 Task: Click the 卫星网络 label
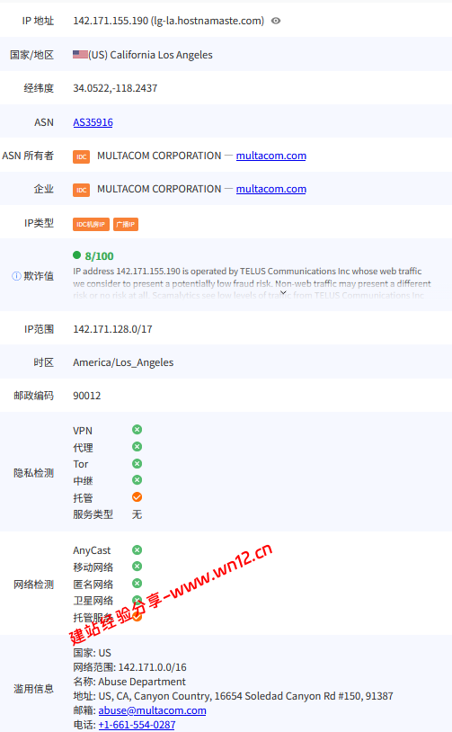pos(93,601)
